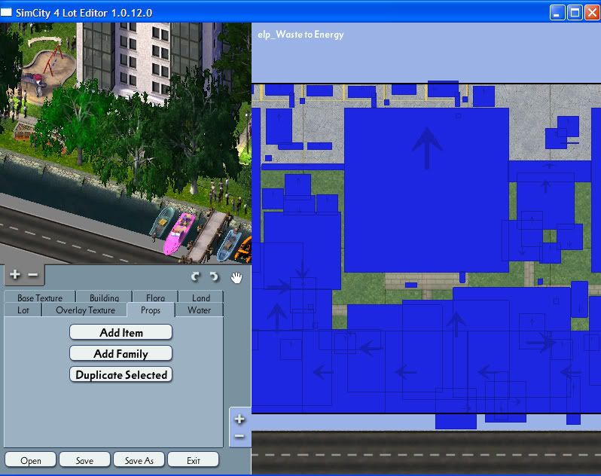Select the large central blue building prop
The height and width of the screenshot is (476, 601).
coord(426,190)
